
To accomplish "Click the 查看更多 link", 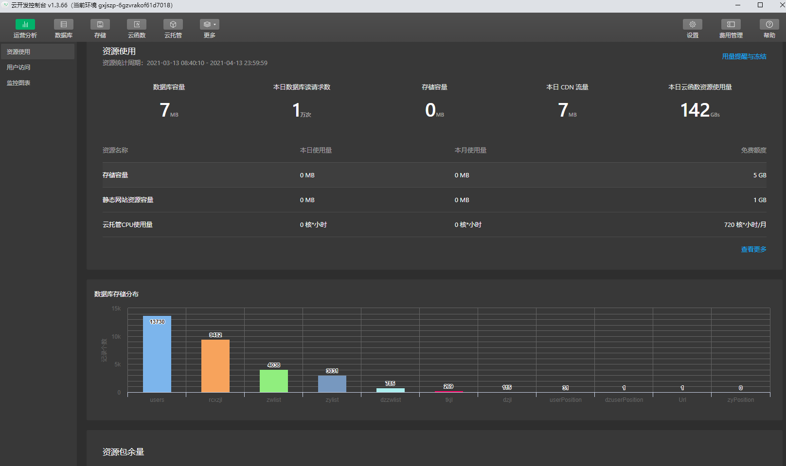I will [753, 249].
